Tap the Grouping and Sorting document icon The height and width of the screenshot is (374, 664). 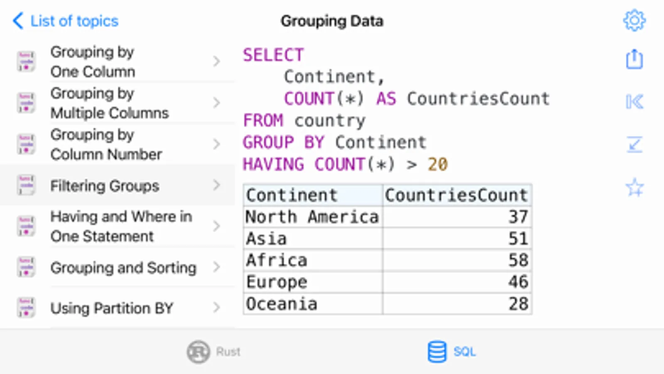[x=26, y=267]
